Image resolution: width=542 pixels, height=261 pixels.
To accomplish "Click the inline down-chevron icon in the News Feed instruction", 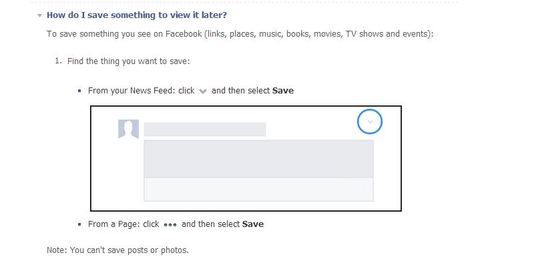I will pyautogui.click(x=203, y=91).
